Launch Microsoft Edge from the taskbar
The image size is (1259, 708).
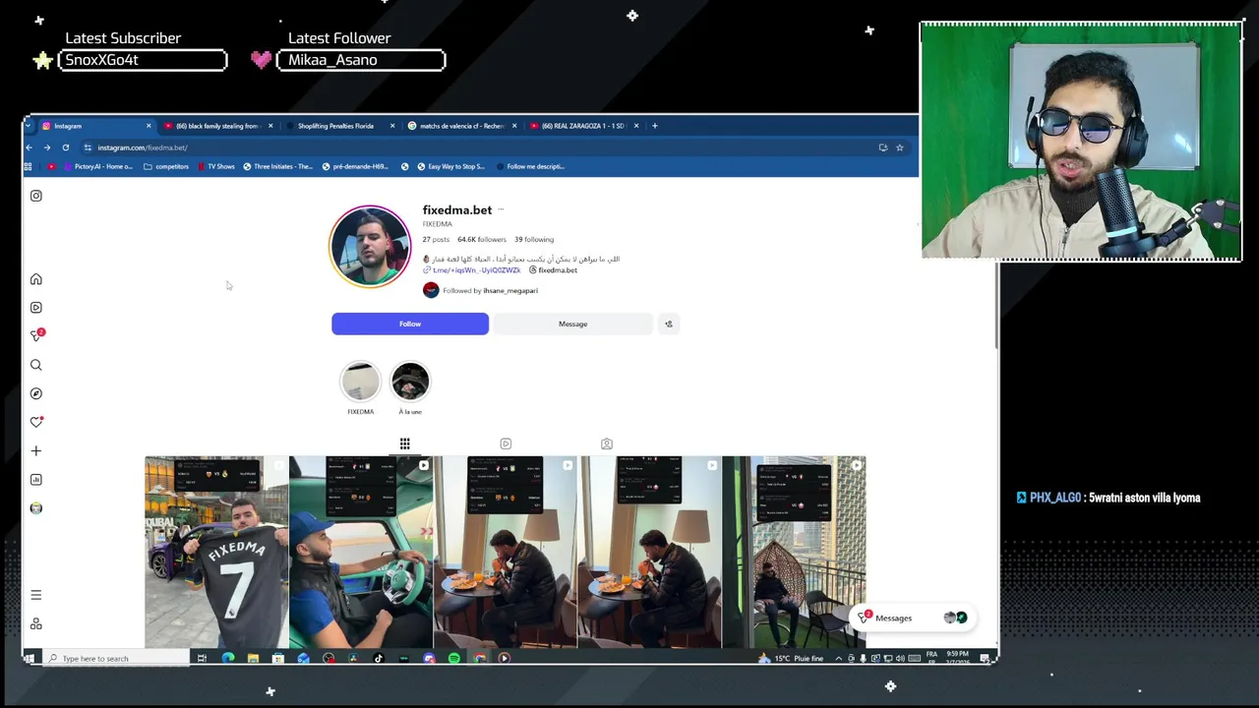(x=227, y=658)
